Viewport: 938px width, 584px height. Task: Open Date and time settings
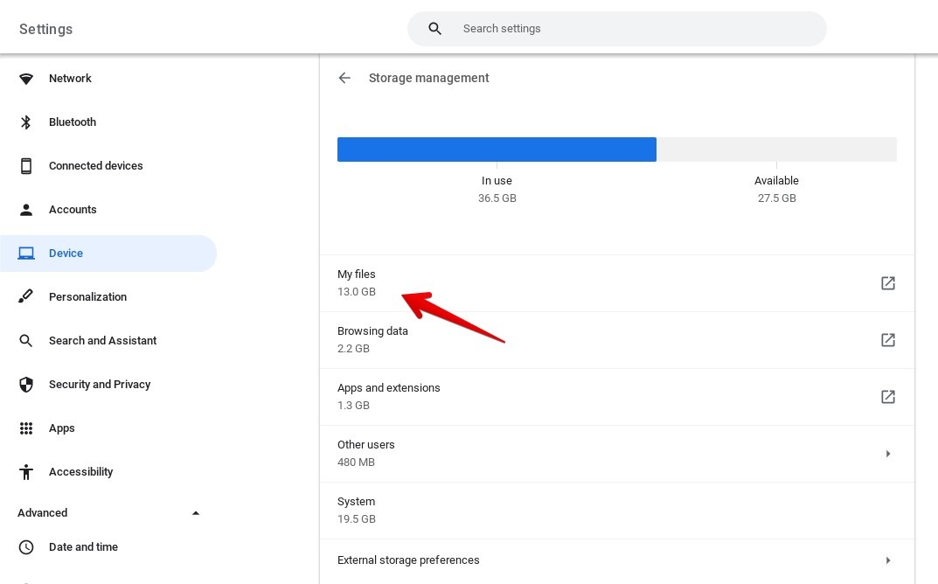(83, 546)
